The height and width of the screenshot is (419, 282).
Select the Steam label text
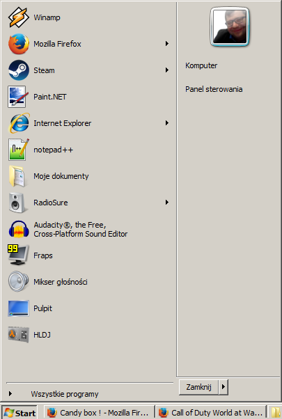click(44, 70)
